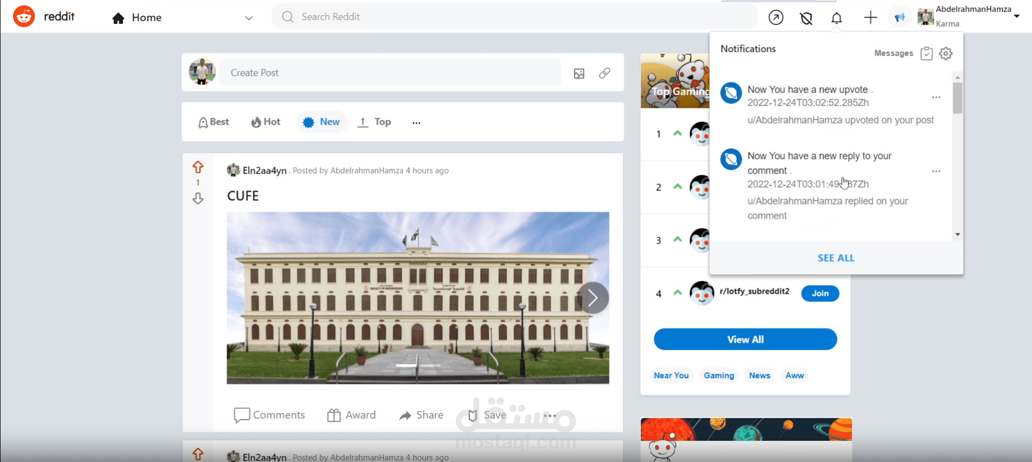
Task: Open more sort options ellipsis
Action: click(x=416, y=123)
